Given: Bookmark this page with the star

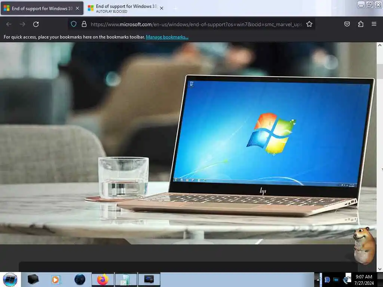Looking at the screenshot, I should coord(309,24).
